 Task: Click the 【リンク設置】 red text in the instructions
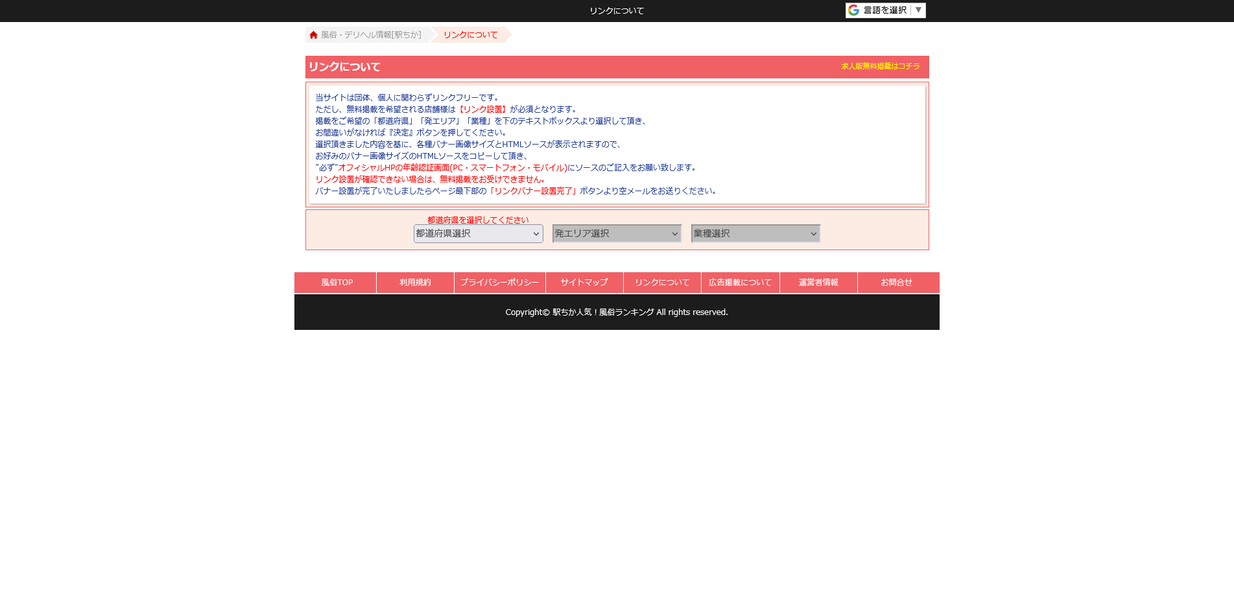click(481, 110)
